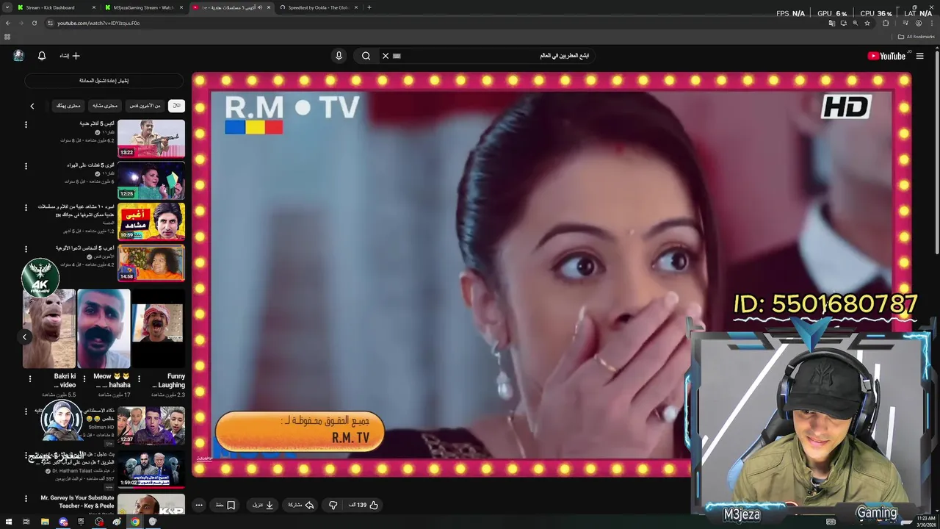Open the more actions three-dot button
This screenshot has height=529, width=940.
(x=199, y=505)
